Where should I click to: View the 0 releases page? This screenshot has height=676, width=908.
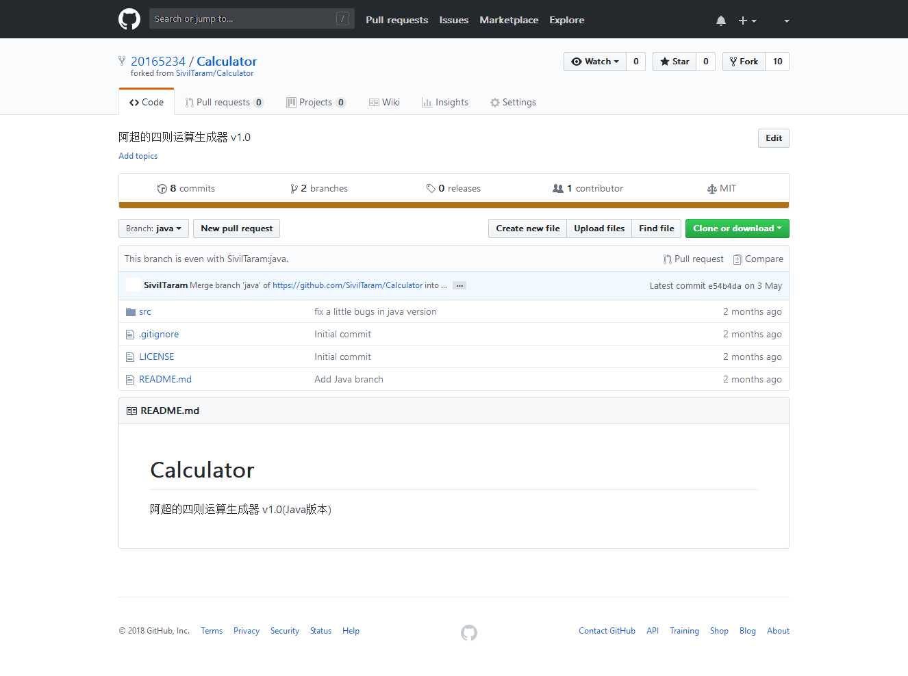pos(453,188)
